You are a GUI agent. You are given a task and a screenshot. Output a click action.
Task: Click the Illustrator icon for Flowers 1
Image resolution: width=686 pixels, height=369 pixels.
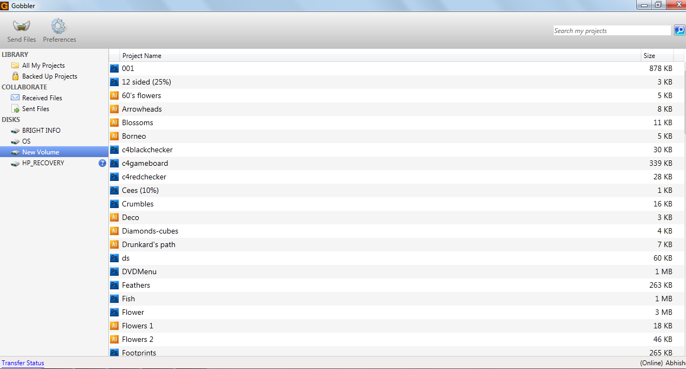[x=114, y=326]
